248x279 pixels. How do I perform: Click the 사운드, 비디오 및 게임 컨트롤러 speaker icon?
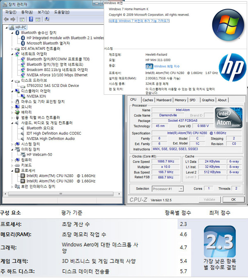pyautogui.click(x=17, y=123)
